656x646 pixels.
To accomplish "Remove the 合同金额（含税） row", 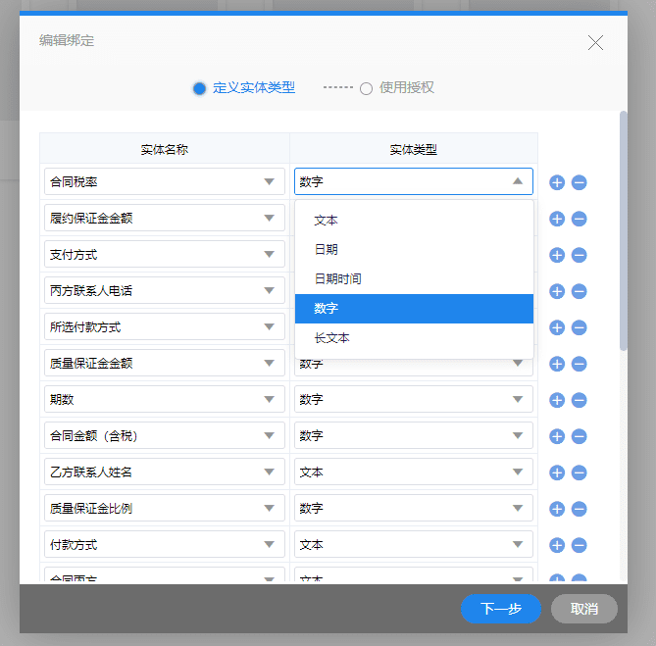I will point(579,436).
